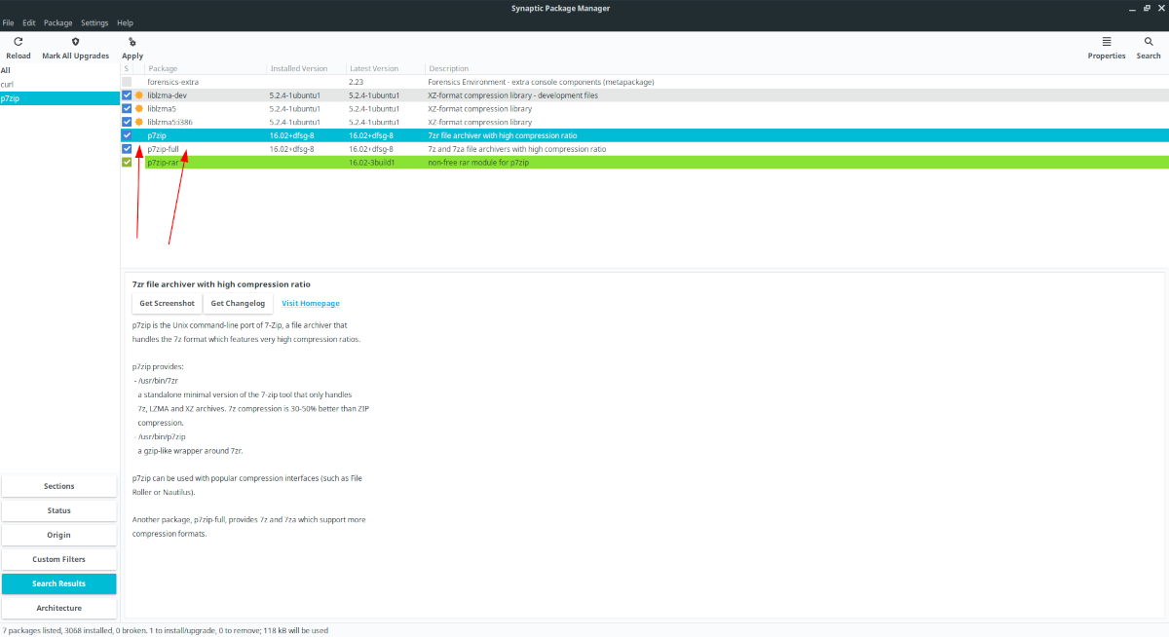Click the Get Changelog button
The image size is (1169, 637).
pyautogui.click(x=238, y=304)
